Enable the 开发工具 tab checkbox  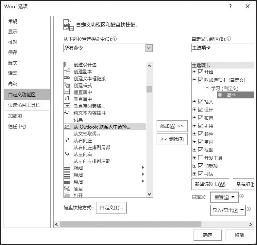[x=200, y=158]
